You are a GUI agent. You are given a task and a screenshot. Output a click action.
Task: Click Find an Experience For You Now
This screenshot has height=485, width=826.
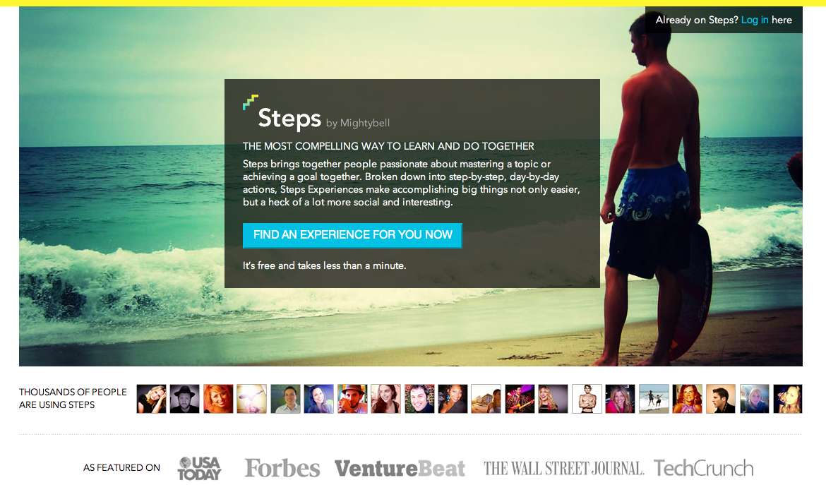(352, 235)
